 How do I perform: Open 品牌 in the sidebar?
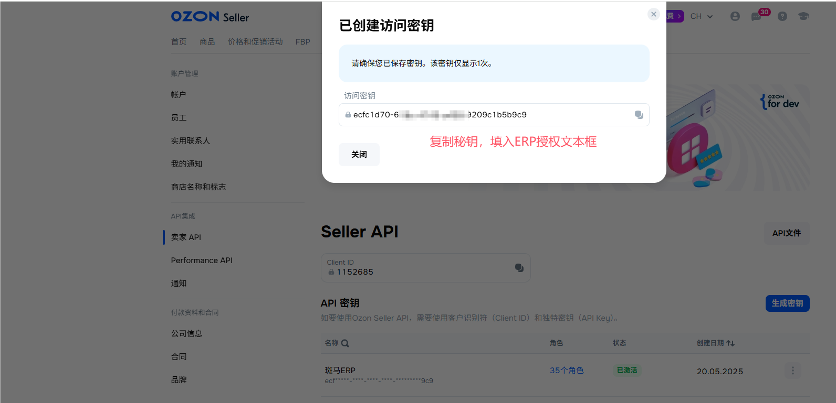179,380
